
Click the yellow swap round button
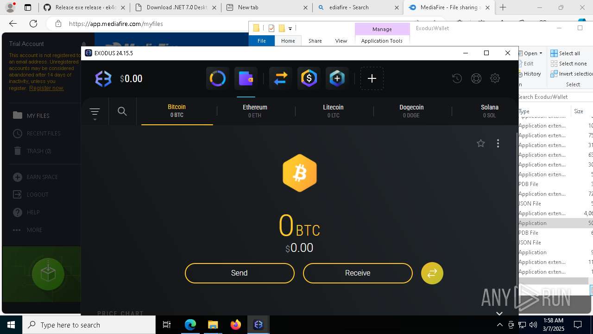(432, 273)
